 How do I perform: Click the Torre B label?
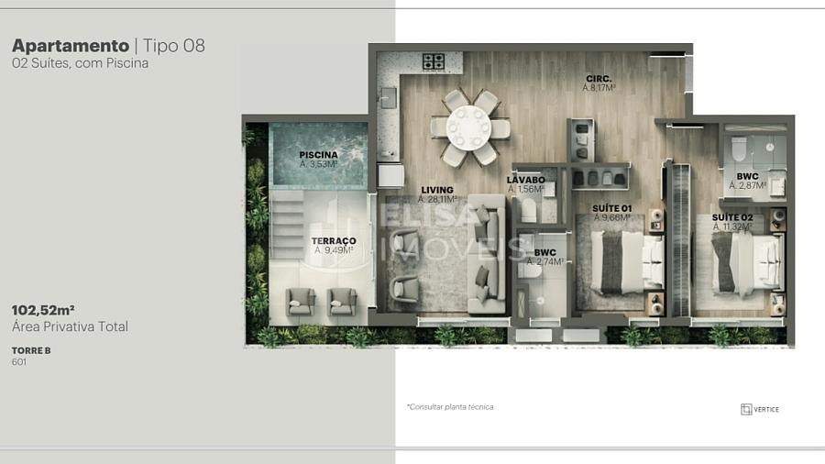point(30,350)
